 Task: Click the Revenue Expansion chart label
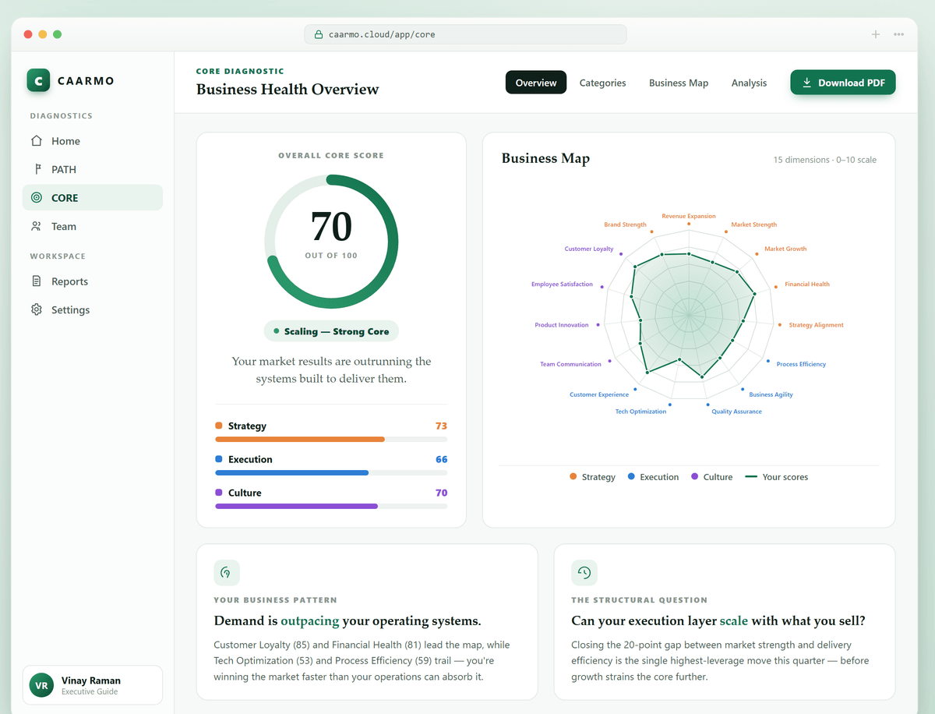pos(689,216)
